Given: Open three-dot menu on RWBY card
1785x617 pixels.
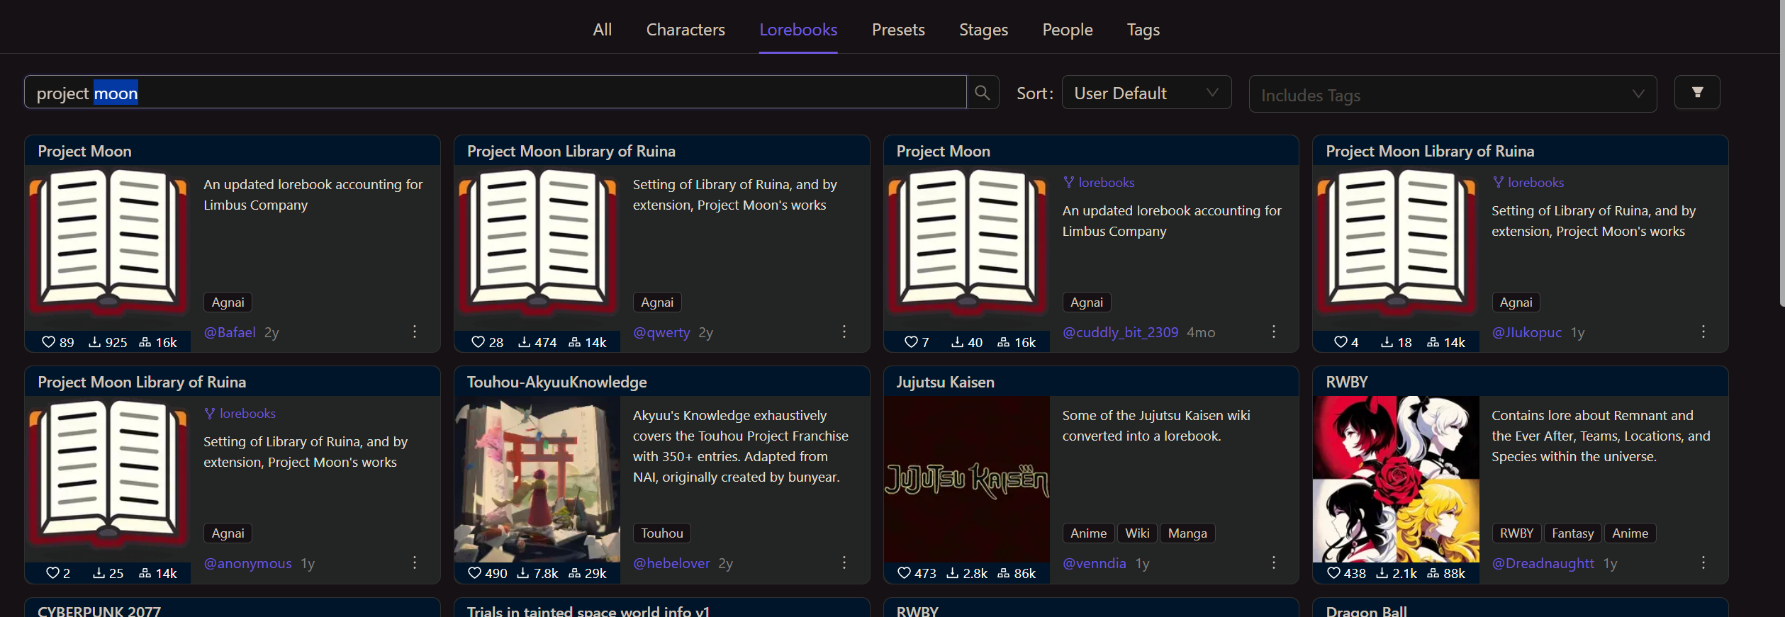Looking at the screenshot, I should click(x=1703, y=562).
